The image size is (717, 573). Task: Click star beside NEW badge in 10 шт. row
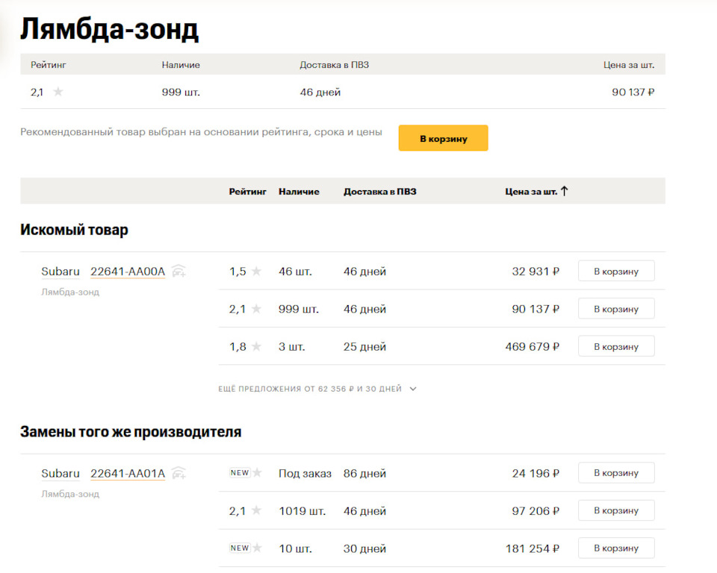coord(258,548)
